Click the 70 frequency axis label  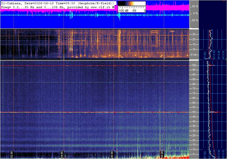194,93
